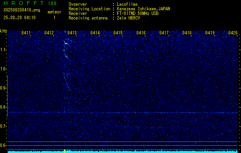Screen dimensions: 241x153
Task: Click the Ovserver label
Action: (x=78, y=4)
